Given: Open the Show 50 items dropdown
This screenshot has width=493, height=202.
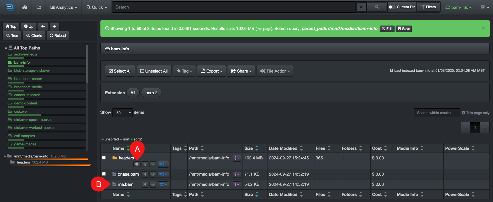Looking at the screenshot, I should (x=122, y=113).
